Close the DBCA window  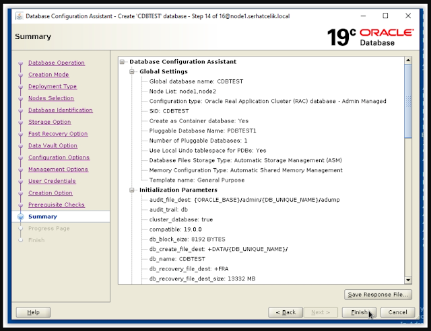pyautogui.click(x=408, y=16)
